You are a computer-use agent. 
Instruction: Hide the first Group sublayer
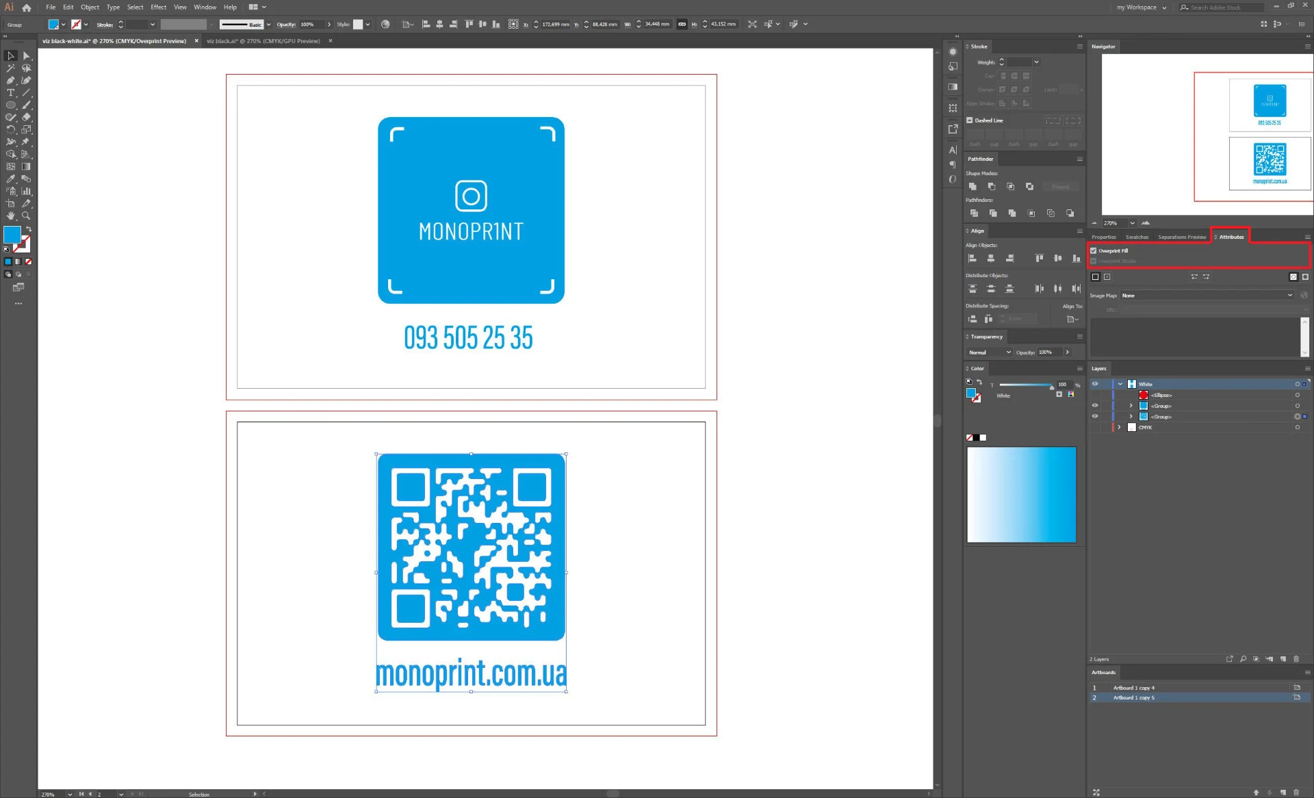[1095, 405]
